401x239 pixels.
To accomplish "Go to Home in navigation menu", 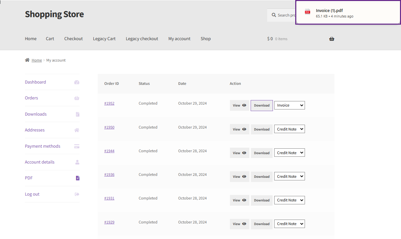I will tap(31, 39).
